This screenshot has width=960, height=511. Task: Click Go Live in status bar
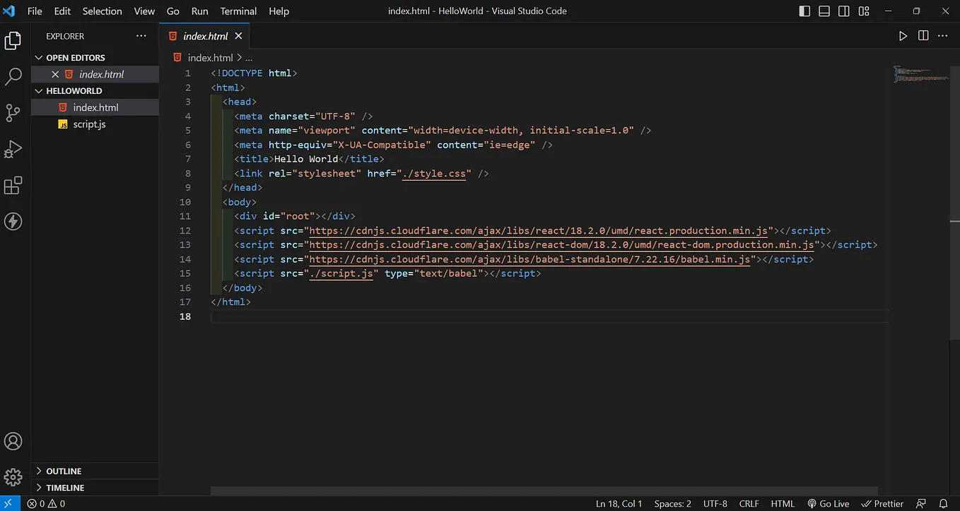pos(829,504)
